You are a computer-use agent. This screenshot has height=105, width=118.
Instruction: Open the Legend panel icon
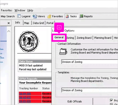coord(19,16)
